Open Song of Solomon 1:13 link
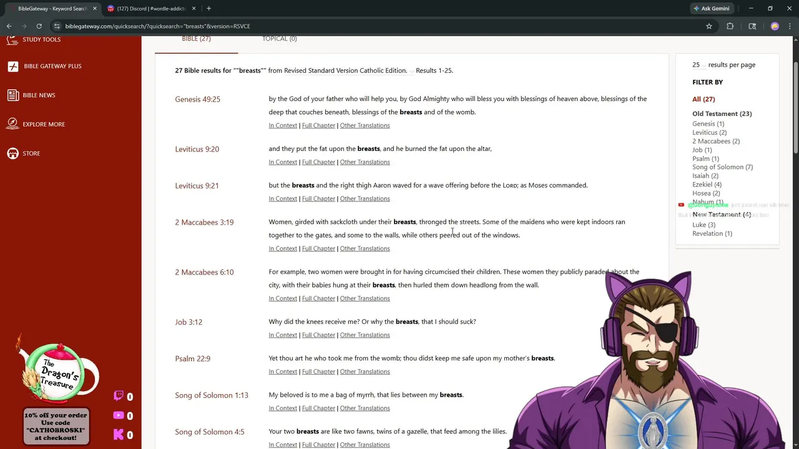Image resolution: width=799 pixels, height=449 pixels. pos(212,395)
